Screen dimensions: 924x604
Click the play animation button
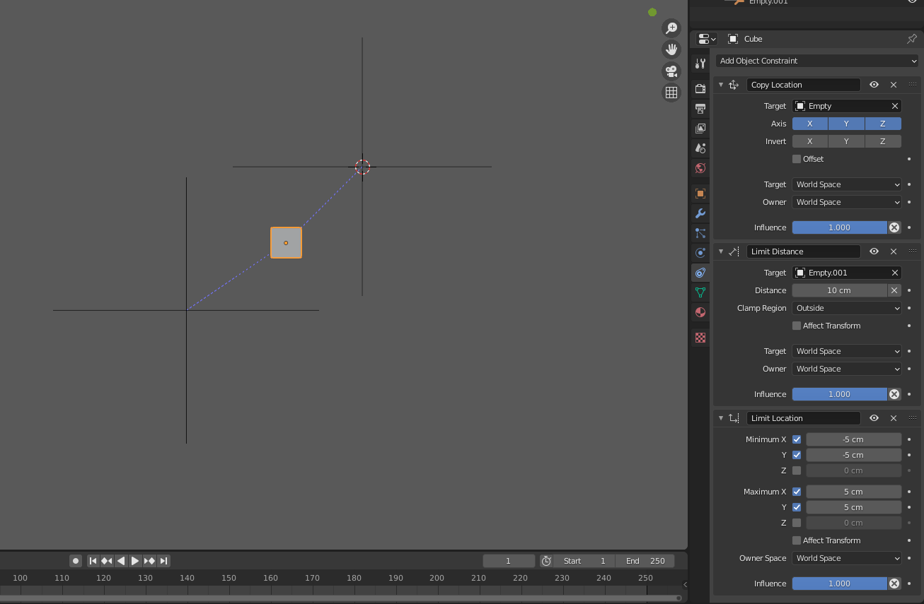(x=135, y=561)
